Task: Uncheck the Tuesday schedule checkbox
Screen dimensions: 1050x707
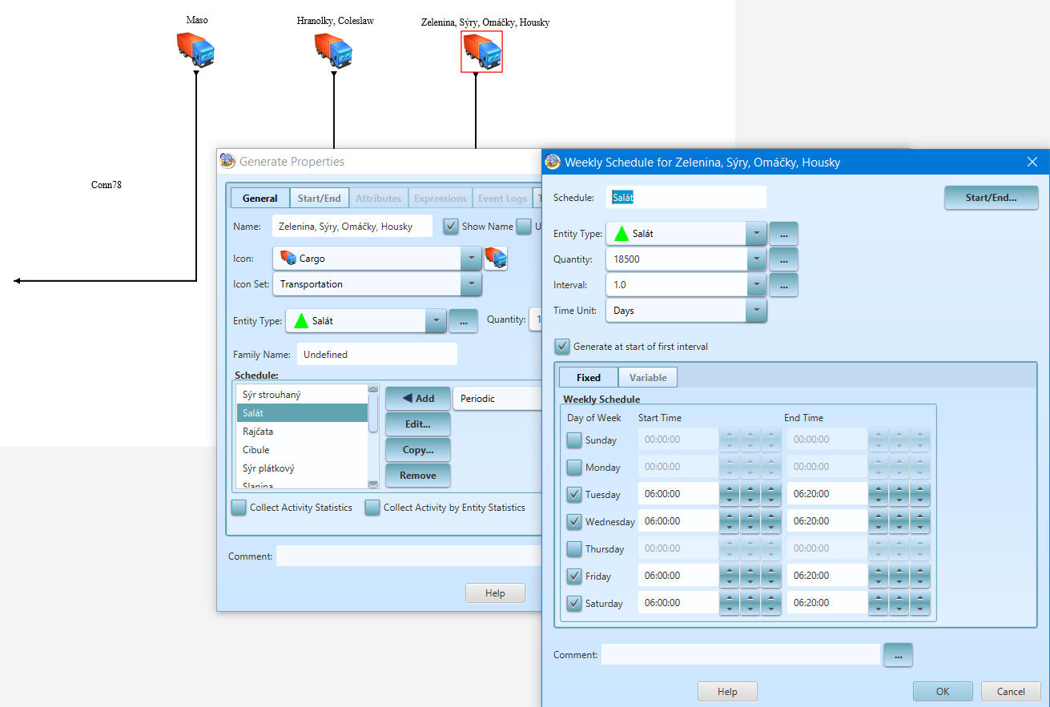Action: 575,495
